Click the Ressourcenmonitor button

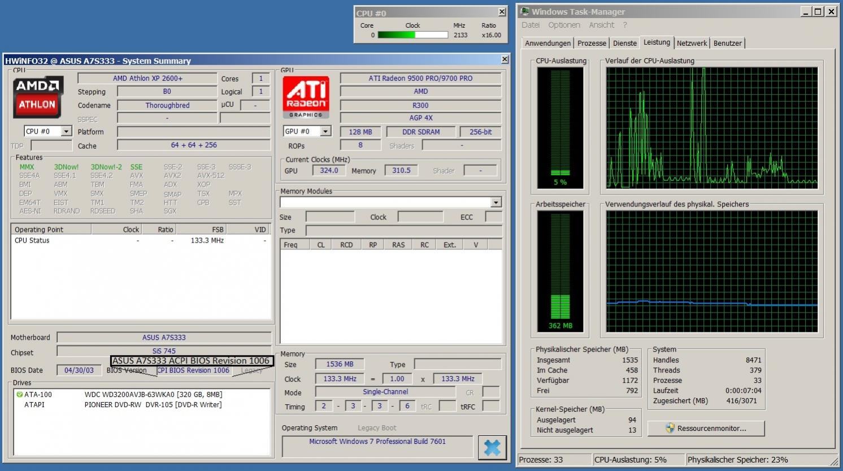coord(706,428)
